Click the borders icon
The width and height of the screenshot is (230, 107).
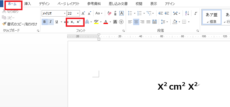[184, 22]
